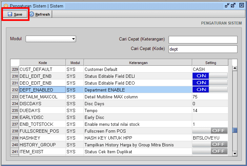The height and width of the screenshot is (166, 247).
Task: Click the Save button
Action: pos(15,14)
